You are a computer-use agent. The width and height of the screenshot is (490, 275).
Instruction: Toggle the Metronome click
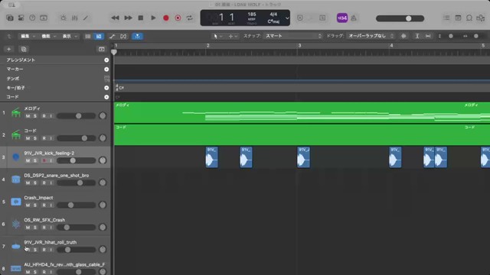354,18
